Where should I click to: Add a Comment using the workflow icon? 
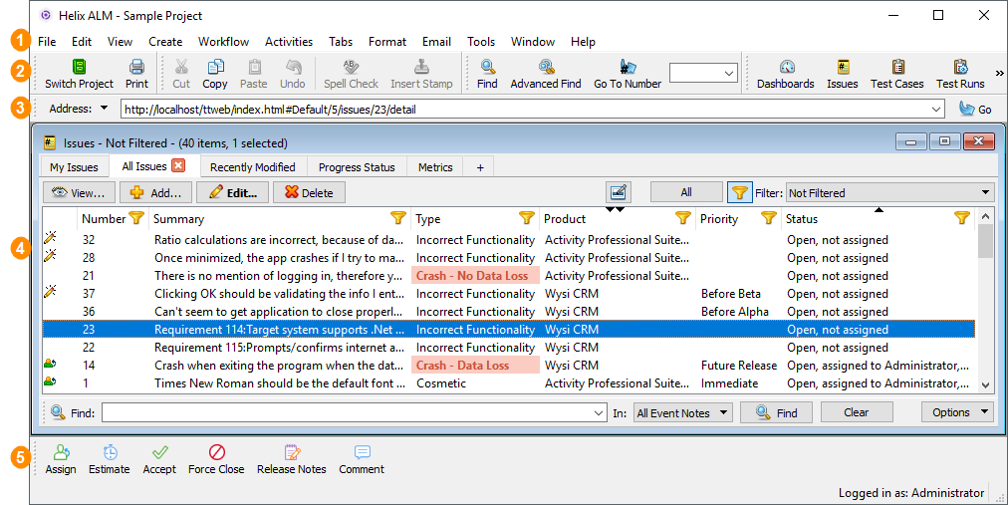(x=361, y=453)
